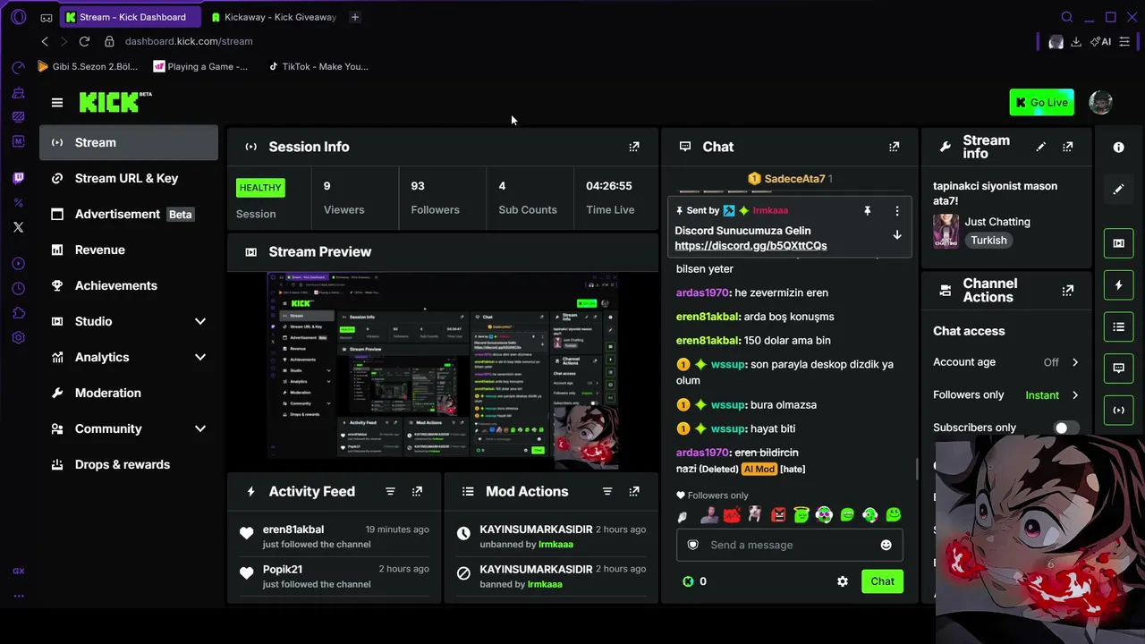Screen dimensions: 1145x644
Task: Click the chat panel scrollbar
Action: (916, 469)
